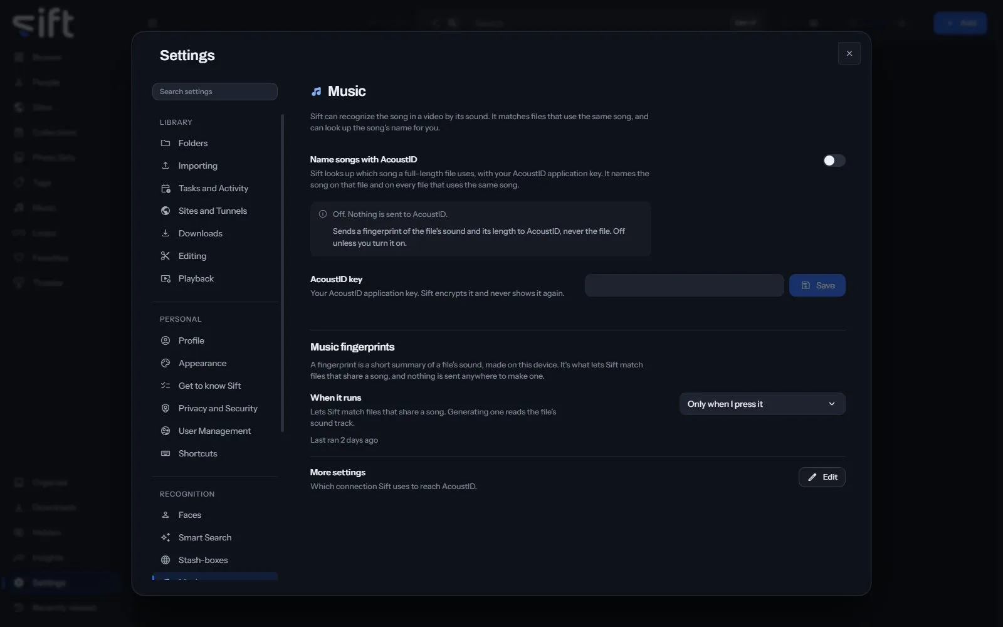Click into the AcoustID key input box

point(685,285)
